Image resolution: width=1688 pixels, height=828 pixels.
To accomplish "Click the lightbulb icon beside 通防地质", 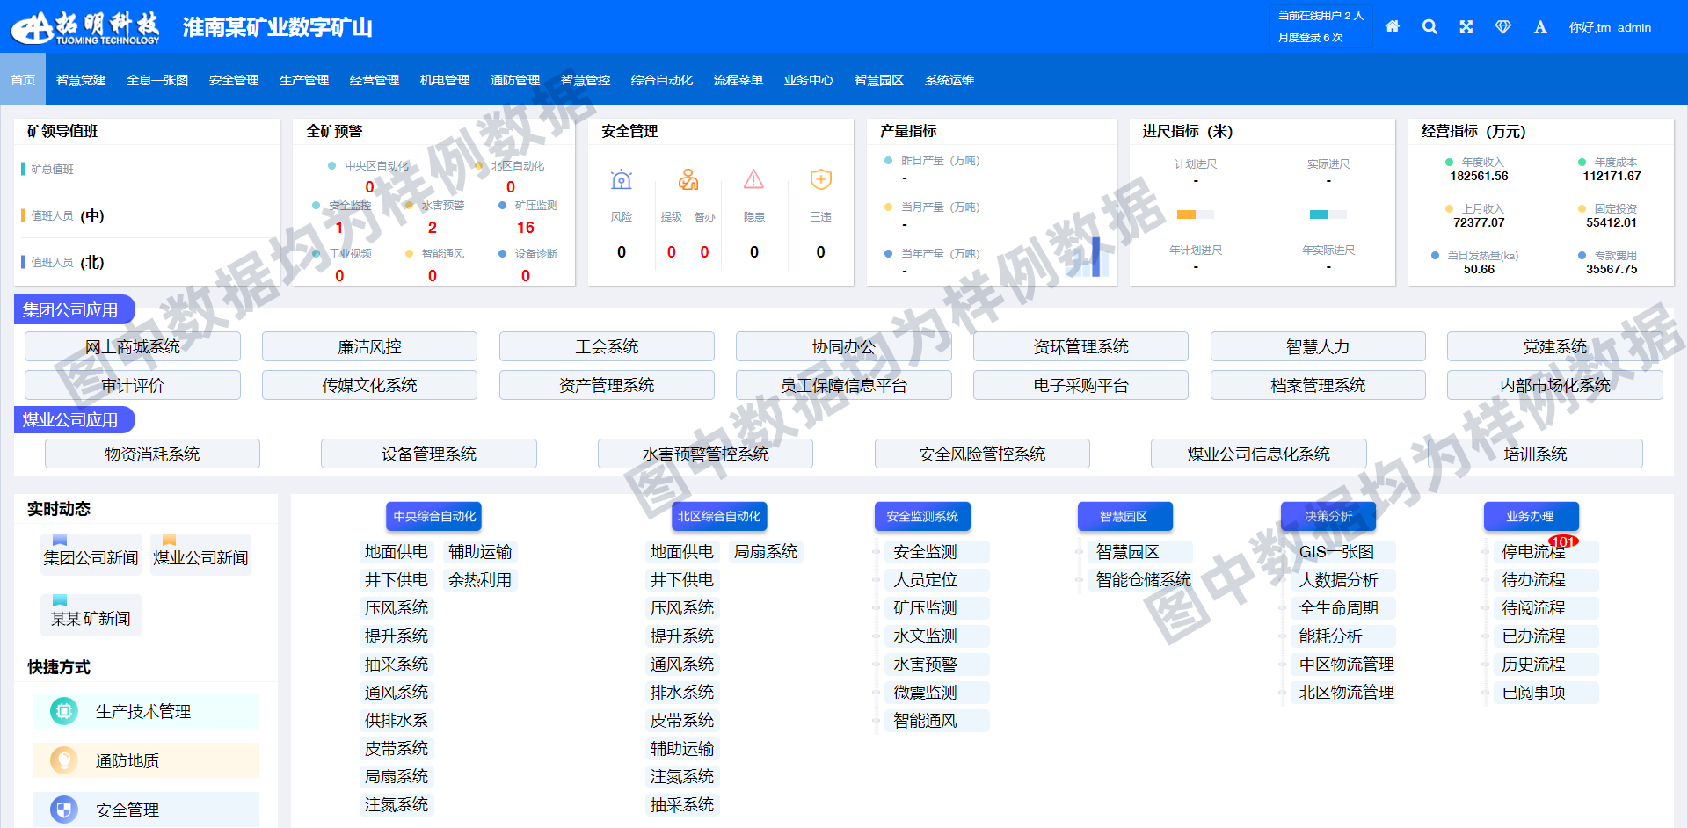I will pyautogui.click(x=64, y=760).
